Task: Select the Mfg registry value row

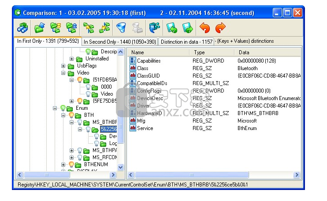Action: 141,121
